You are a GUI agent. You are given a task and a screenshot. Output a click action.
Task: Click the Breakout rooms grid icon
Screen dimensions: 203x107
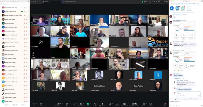pyautogui.click(x=124, y=104)
